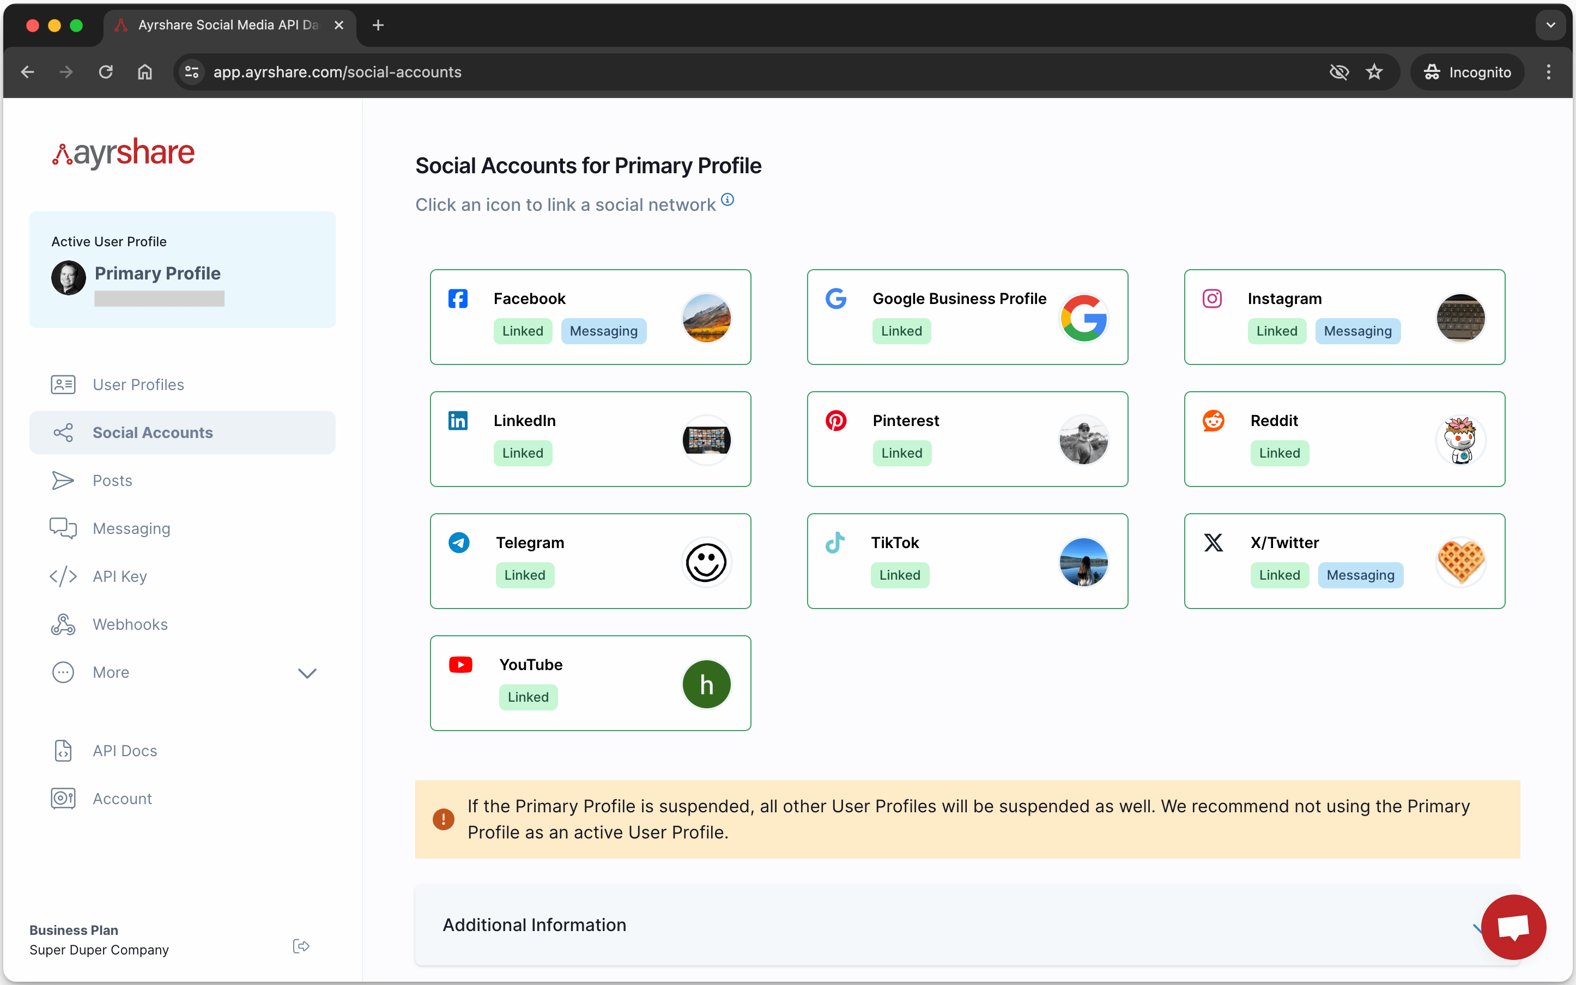
Task: Click the Messaging chat bubbles sidebar icon
Action: [x=63, y=528]
